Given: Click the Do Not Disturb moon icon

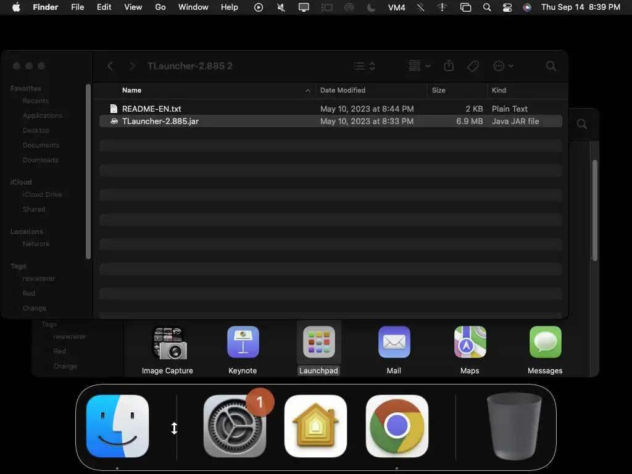Looking at the screenshot, I should click(371, 7).
